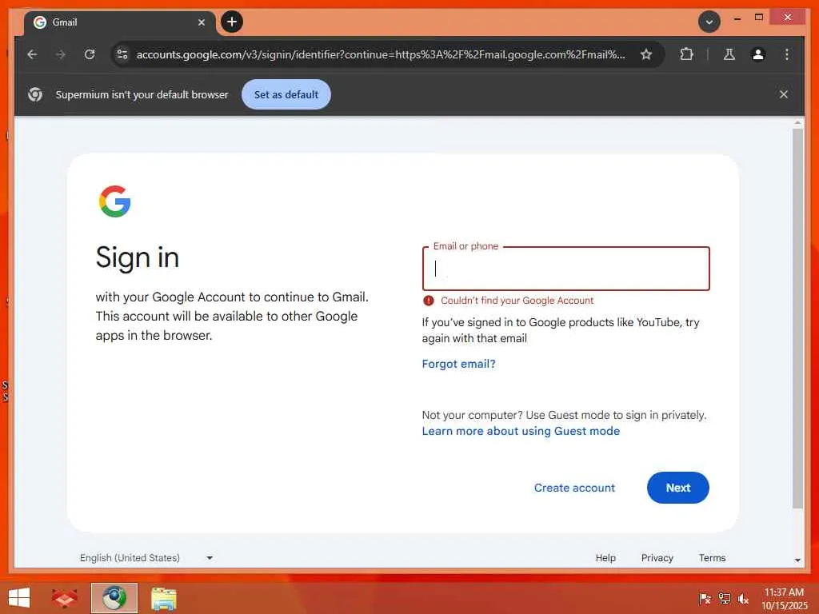Open the Terms link in footer
This screenshot has width=819, height=614.
tap(712, 557)
